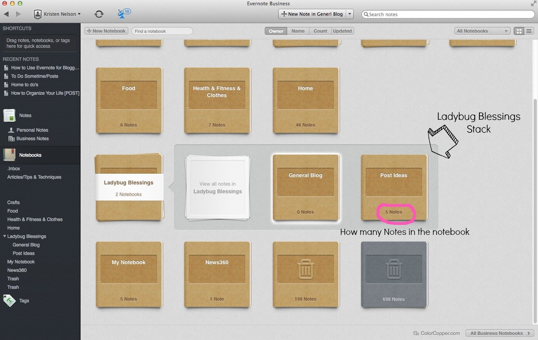Viewport: 538px width, 340px height.
Task: Click All Business Notebooks button
Action: point(499,333)
